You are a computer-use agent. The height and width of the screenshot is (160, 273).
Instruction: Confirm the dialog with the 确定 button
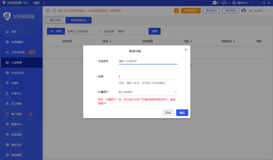click(x=182, y=113)
